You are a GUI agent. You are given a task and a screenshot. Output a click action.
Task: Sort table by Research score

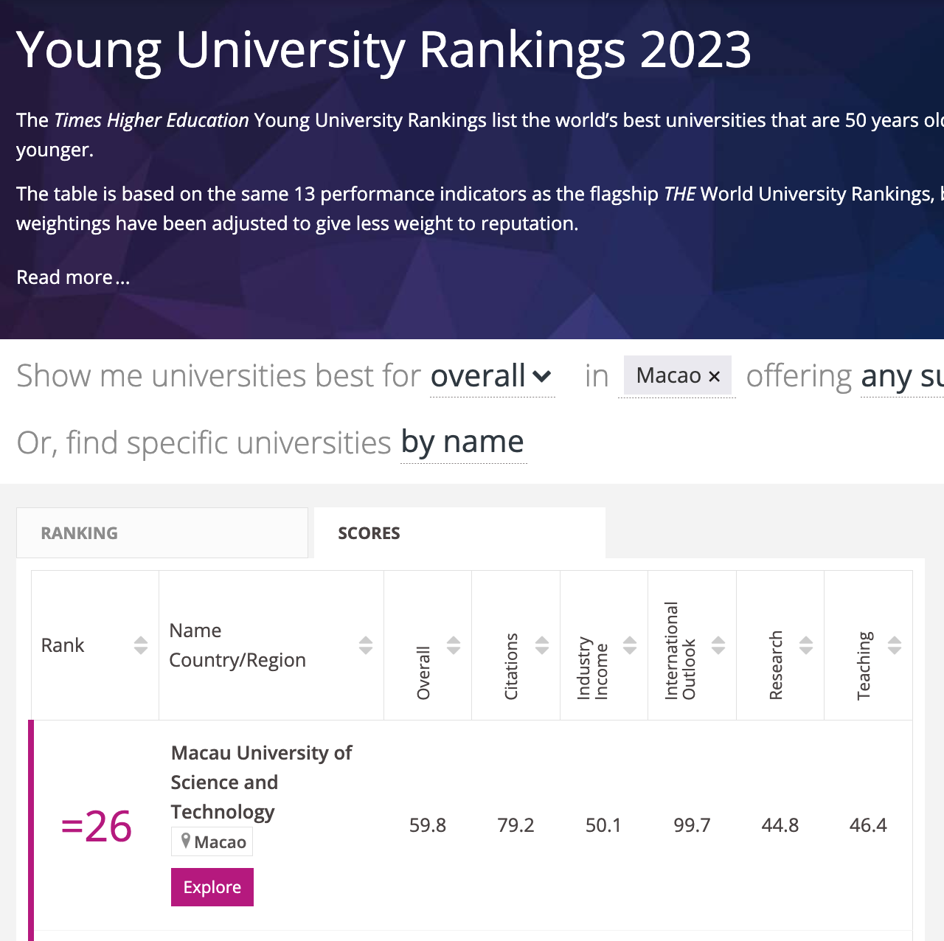(806, 645)
